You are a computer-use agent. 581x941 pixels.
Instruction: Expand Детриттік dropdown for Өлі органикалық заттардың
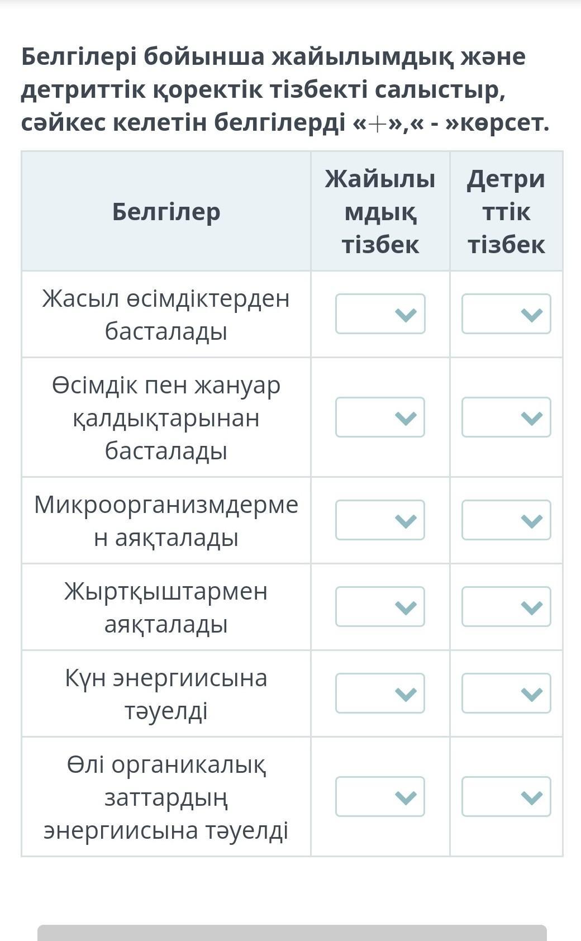506,797
